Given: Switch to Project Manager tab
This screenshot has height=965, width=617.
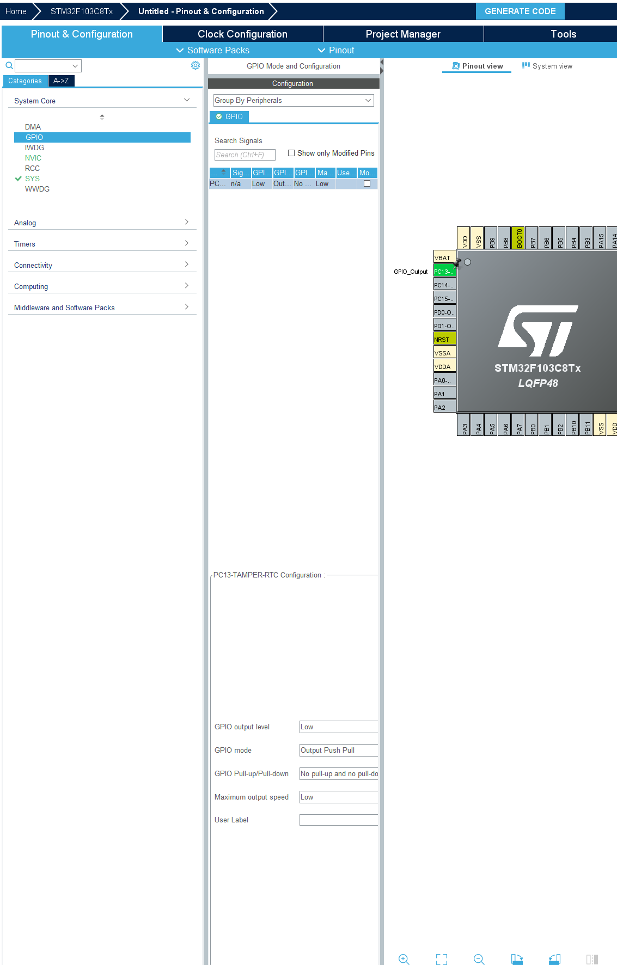Looking at the screenshot, I should point(403,34).
